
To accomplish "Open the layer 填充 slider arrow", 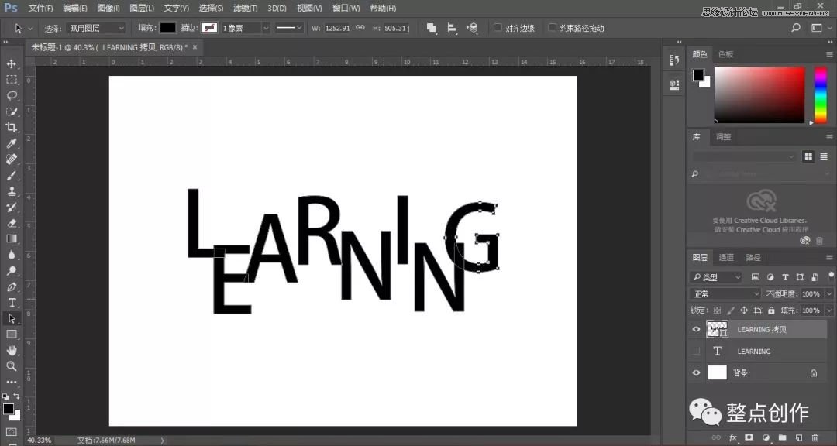I will pos(829,310).
